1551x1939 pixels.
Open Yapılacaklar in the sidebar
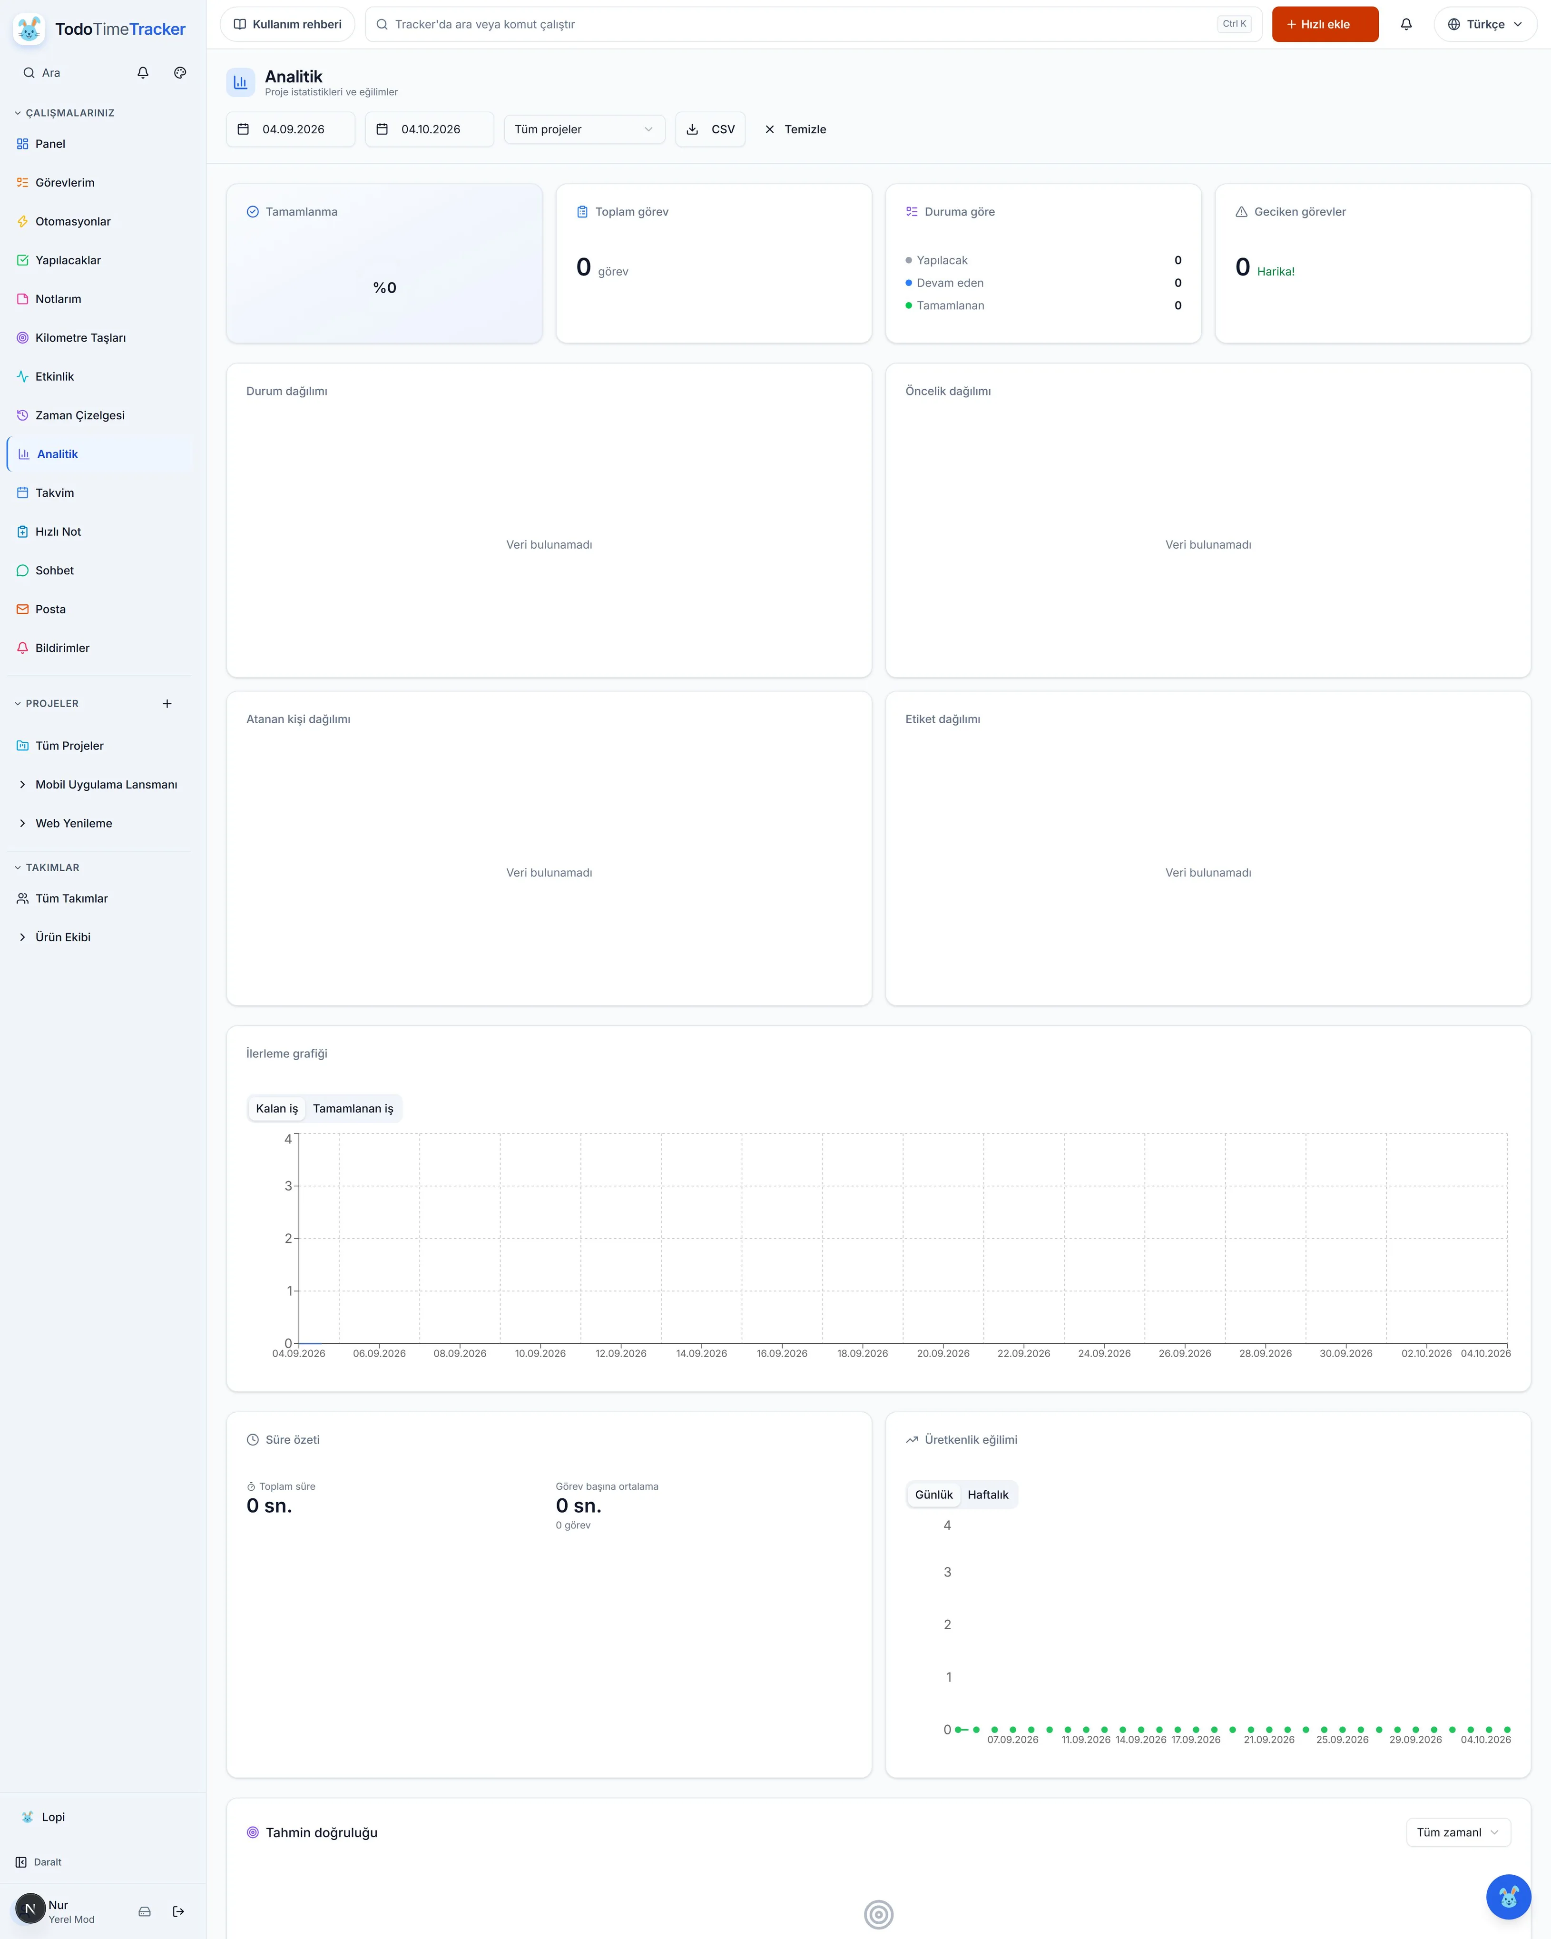[100, 260]
